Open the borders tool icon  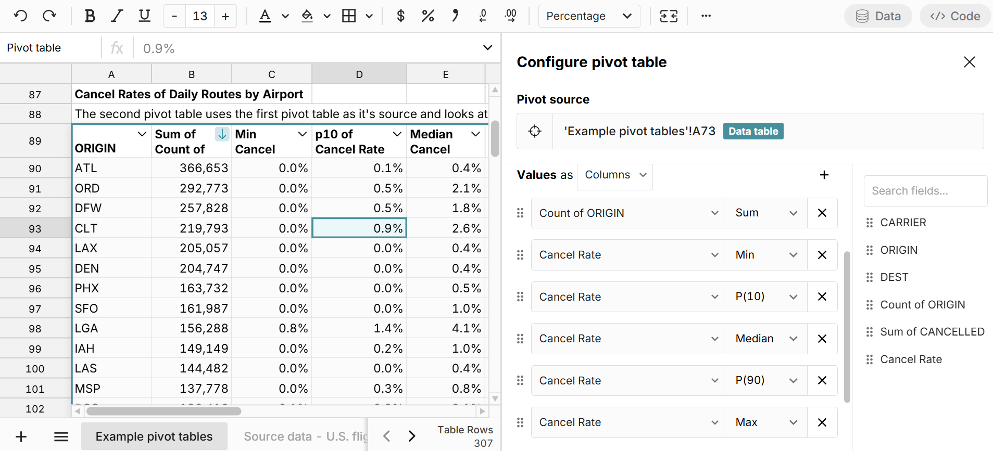349,16
